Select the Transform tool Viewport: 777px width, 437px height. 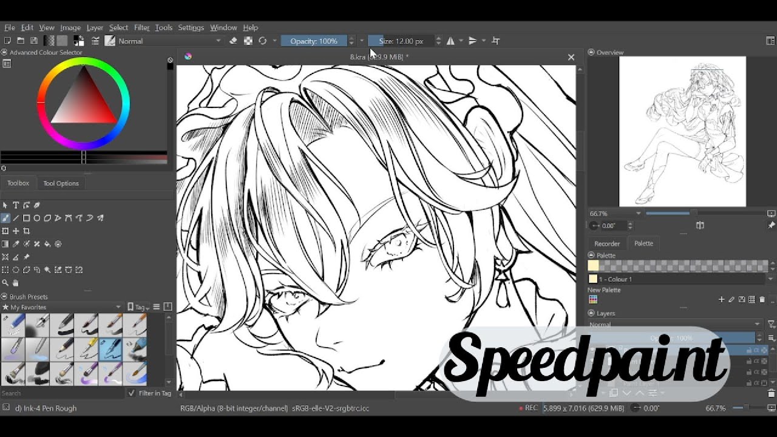click(x=5, y=231)
